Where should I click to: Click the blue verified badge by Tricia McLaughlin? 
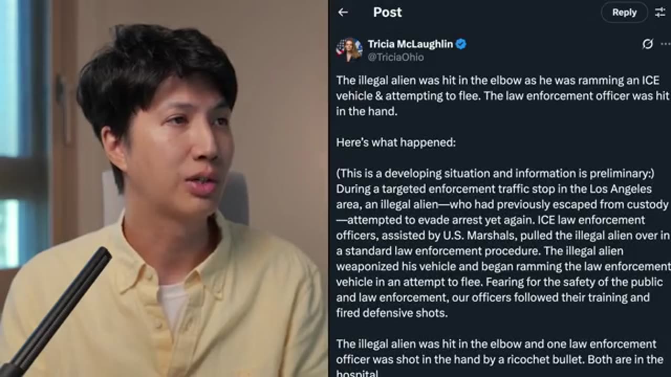pyautogui.click(x=461, y=44)
